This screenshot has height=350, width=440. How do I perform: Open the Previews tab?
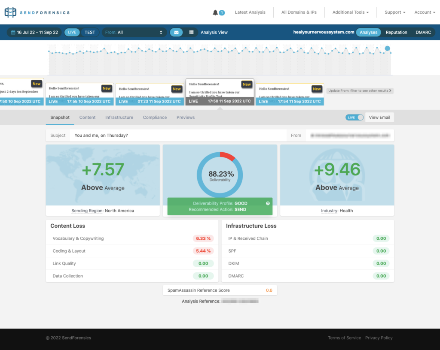pyautogui.click(x=186, y=118)
